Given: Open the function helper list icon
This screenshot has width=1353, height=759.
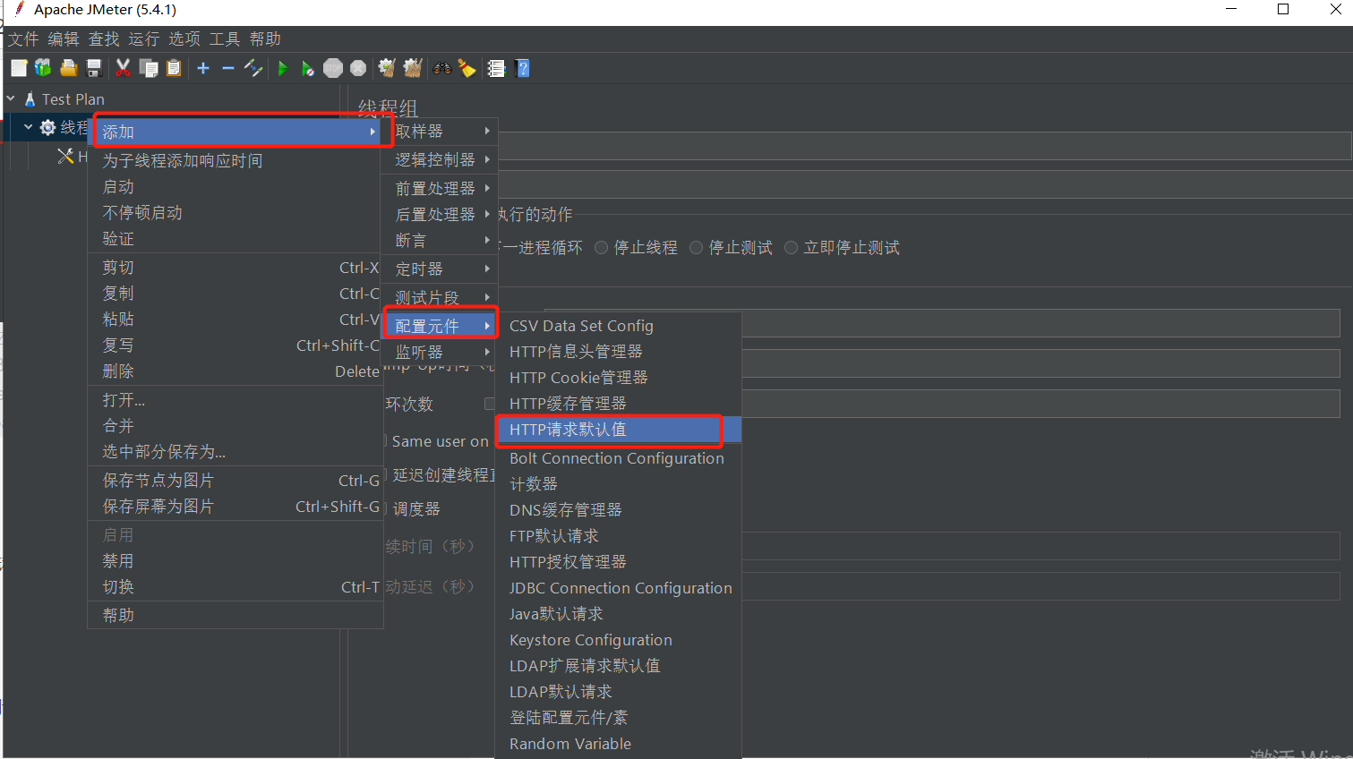Looking at the screenshot, I should 496,68.
